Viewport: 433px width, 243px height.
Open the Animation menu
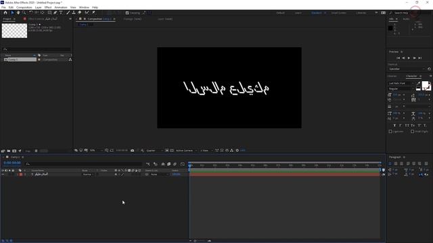[x=61, y=7]
